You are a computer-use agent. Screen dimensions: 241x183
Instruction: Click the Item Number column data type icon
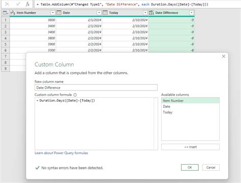[x=13, y=13]
